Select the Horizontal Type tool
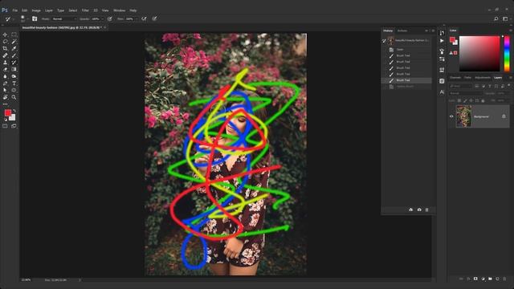 (14, 83)
